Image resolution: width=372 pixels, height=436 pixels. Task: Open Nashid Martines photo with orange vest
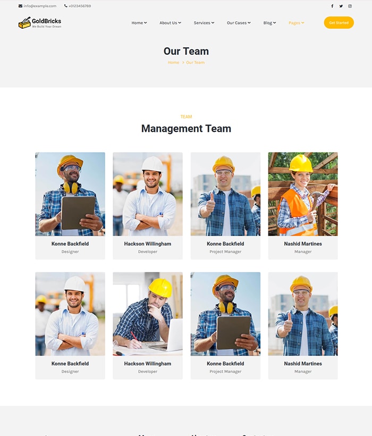pos(302,194)
